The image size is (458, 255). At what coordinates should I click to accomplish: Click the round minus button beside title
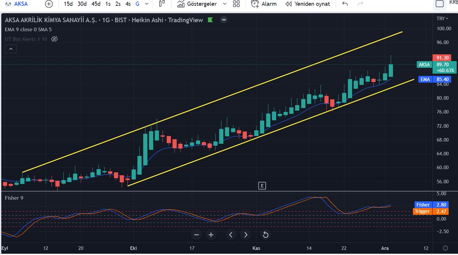pos(224,20)
